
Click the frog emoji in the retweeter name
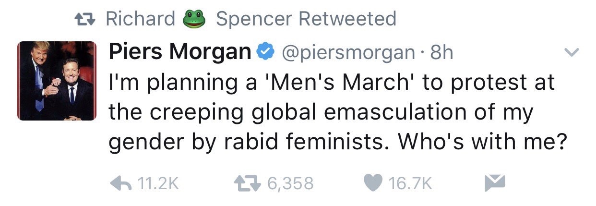(x=195, y=20)
